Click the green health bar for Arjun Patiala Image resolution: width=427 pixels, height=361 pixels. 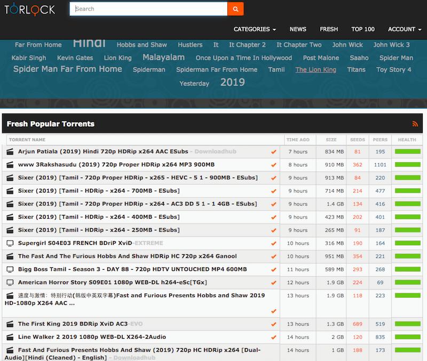(x=407, y=152)
